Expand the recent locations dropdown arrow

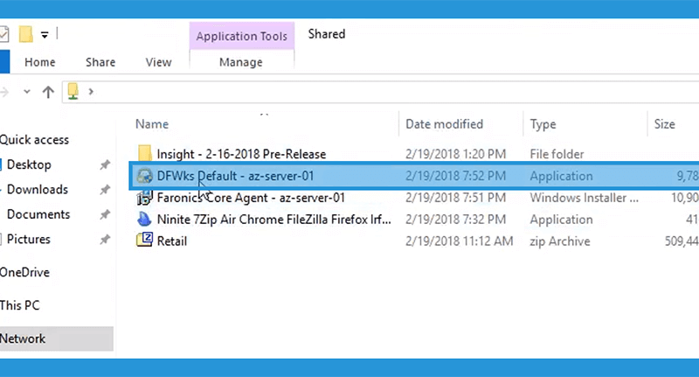point(27,92)
